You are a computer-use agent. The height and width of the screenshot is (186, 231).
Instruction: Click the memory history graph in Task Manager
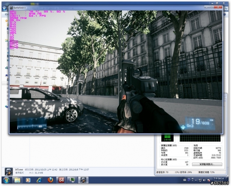(x=200, y=138)
